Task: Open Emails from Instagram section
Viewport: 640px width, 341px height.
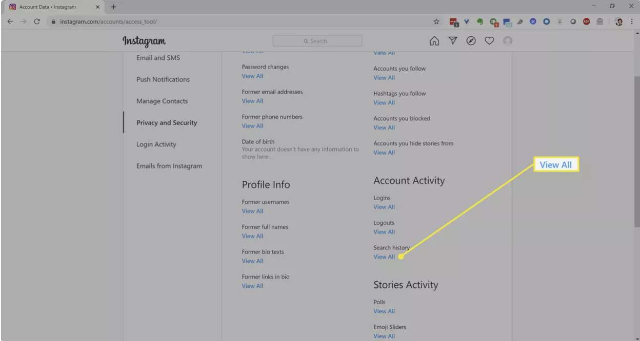Action: [169, 166]
